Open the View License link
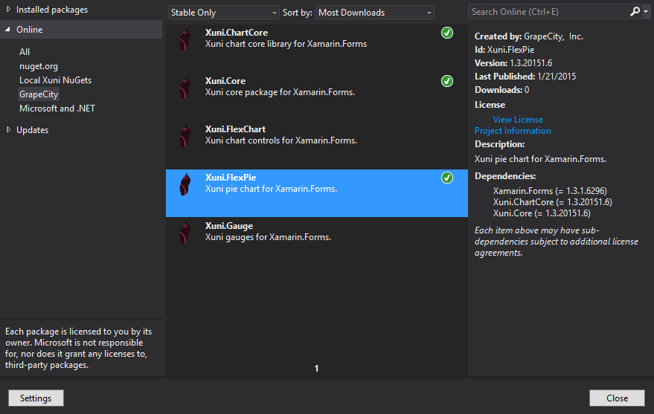 coord(518,120)
